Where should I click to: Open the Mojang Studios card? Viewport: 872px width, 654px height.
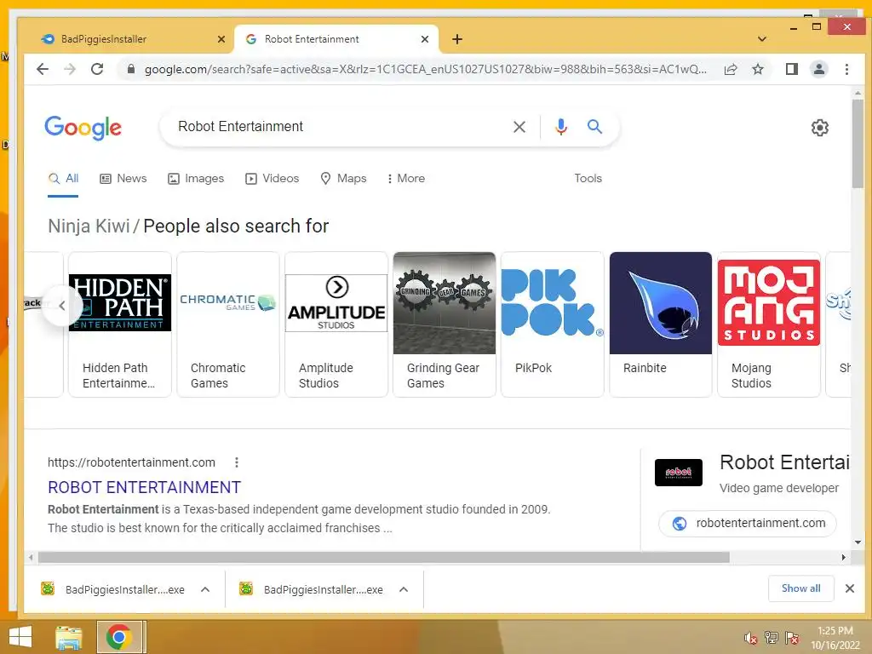coord(769,324)
